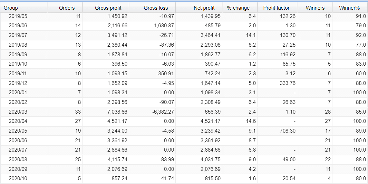Screen dimensions: 368x184
Task: Sort by the Net profit column header
Action: 204,8
